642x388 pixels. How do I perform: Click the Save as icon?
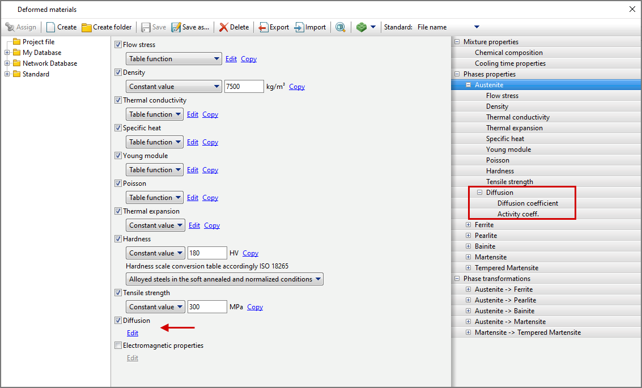click(x=176, y=27)
